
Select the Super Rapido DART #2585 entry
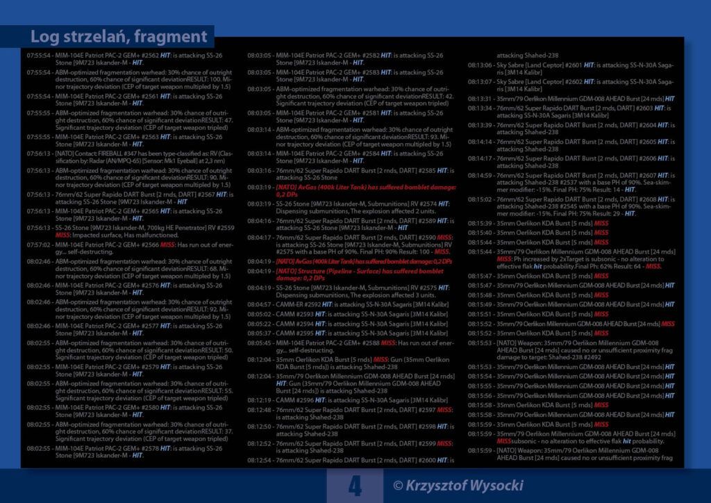click(x=351, y=174)
